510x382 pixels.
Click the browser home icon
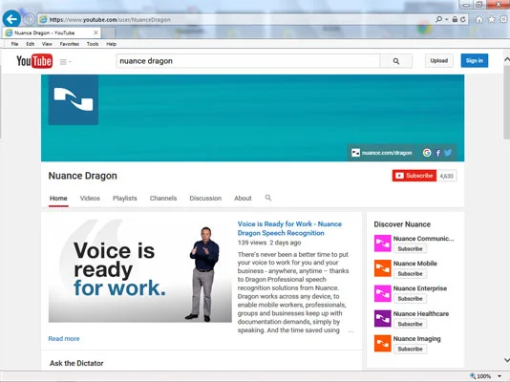[479, 19]
